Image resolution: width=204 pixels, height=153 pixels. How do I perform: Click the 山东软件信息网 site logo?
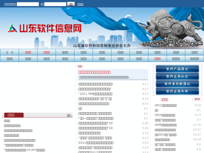pyautogui.click(x=45, y=28)
